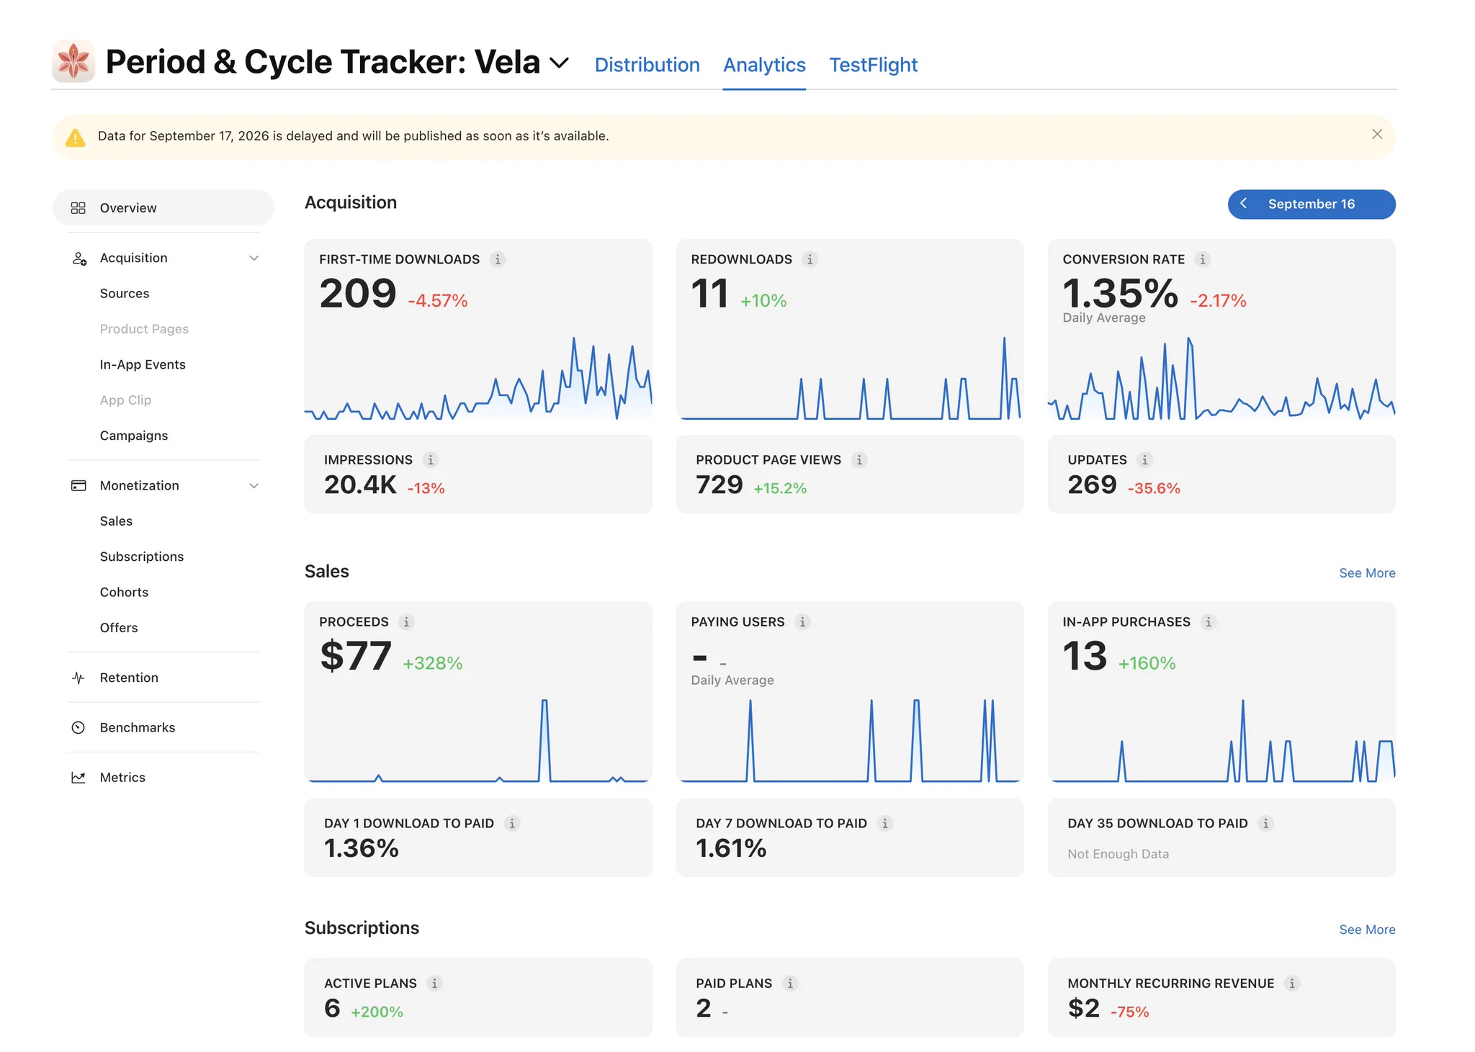
Task: Open the First-Time Downloads chart
Action: (x=478, y=377)
